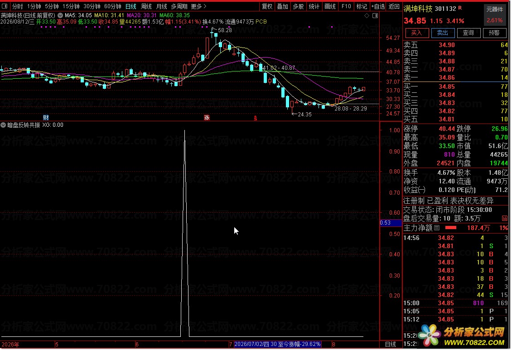Switch to the 分时 chart tab
Viewport: 512px width, 350px height.
click(x=17, y=6)
